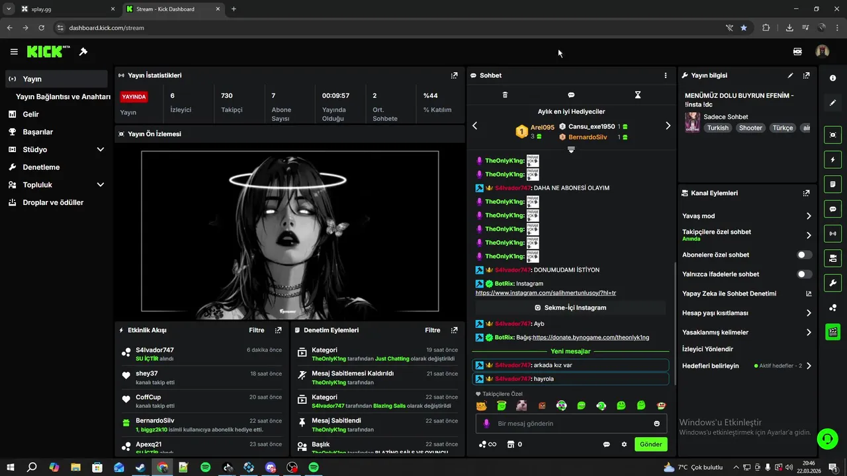Viewport: 847px width, 476px height.
Task: Open the emoji picker in message box
Action: pos(656,424)
